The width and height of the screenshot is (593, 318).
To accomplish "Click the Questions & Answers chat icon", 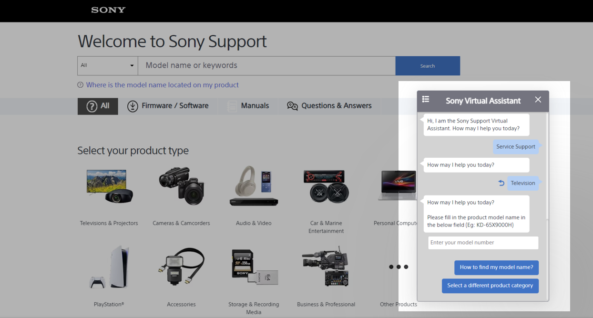I will tap(292, 106).
